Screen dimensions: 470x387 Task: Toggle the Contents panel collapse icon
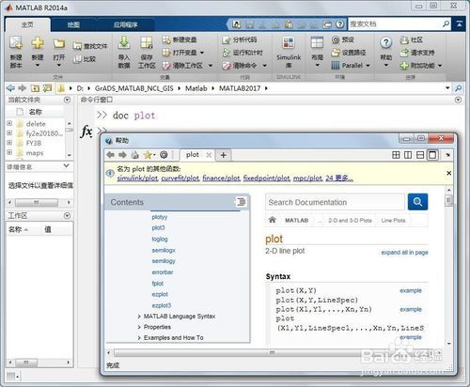tap(241, 202)
